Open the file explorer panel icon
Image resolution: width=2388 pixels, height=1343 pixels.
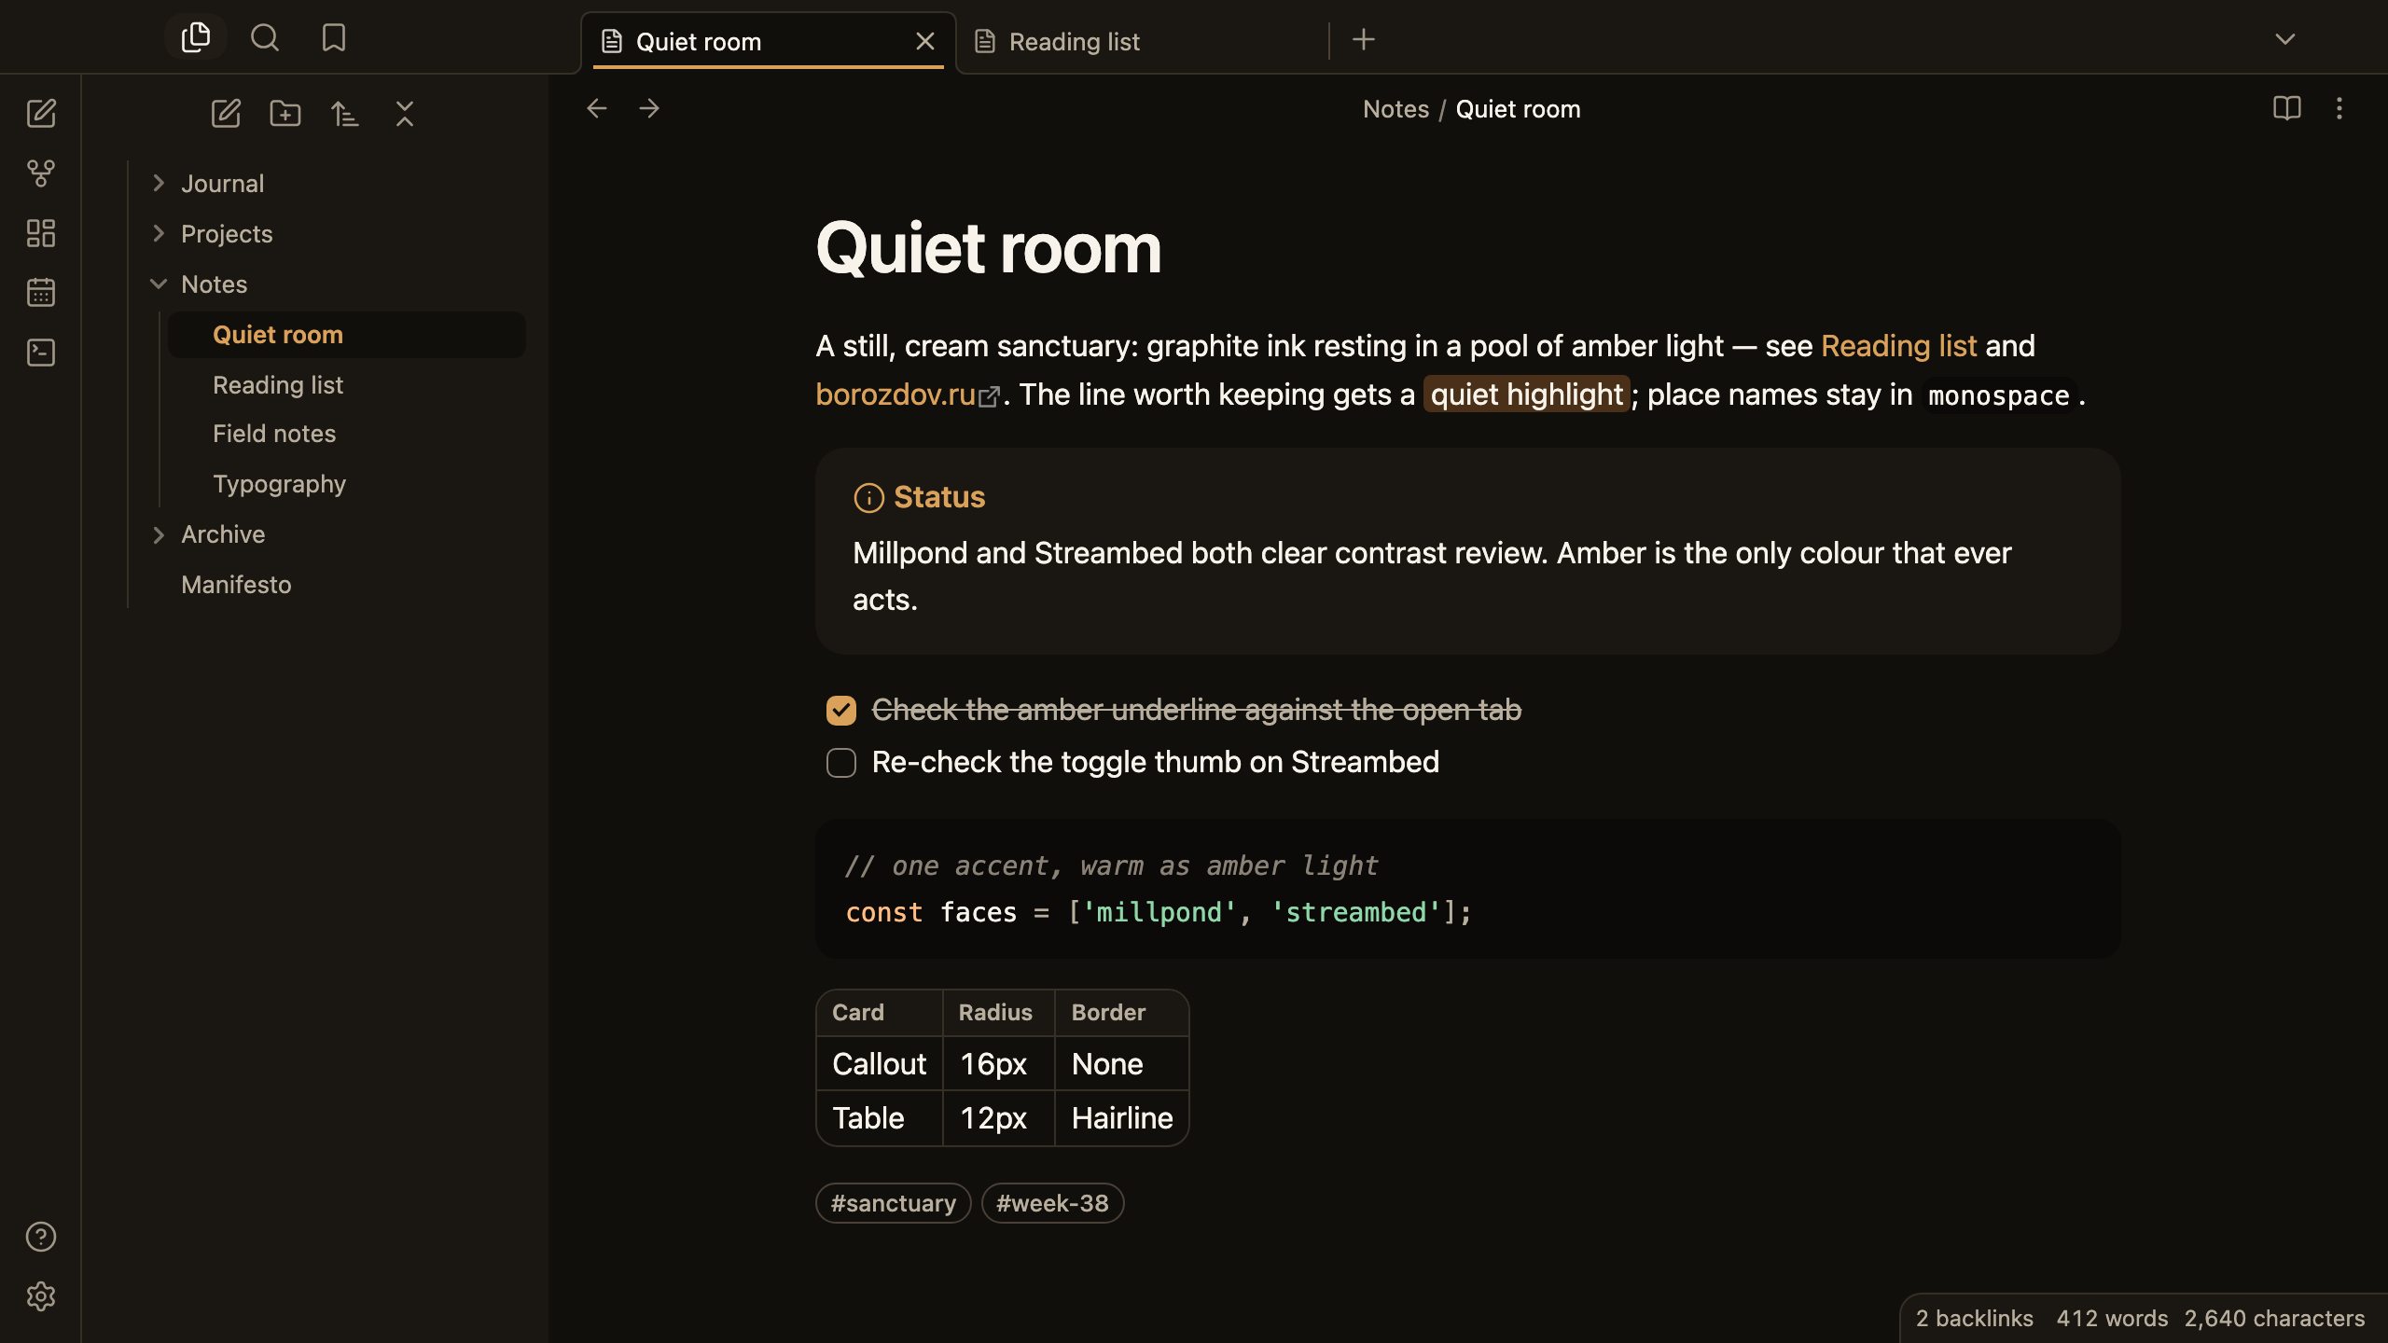(x=196, y=38)
